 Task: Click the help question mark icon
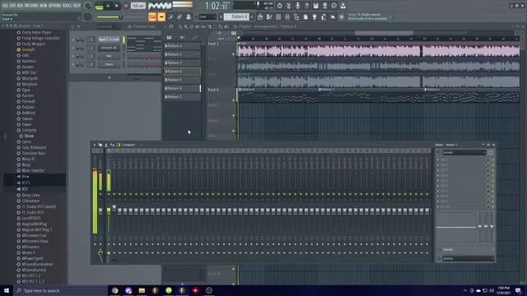click(x=306, y=6)
